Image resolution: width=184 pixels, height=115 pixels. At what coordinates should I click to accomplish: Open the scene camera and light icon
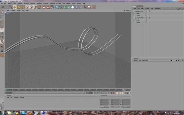tap(72, 7)
